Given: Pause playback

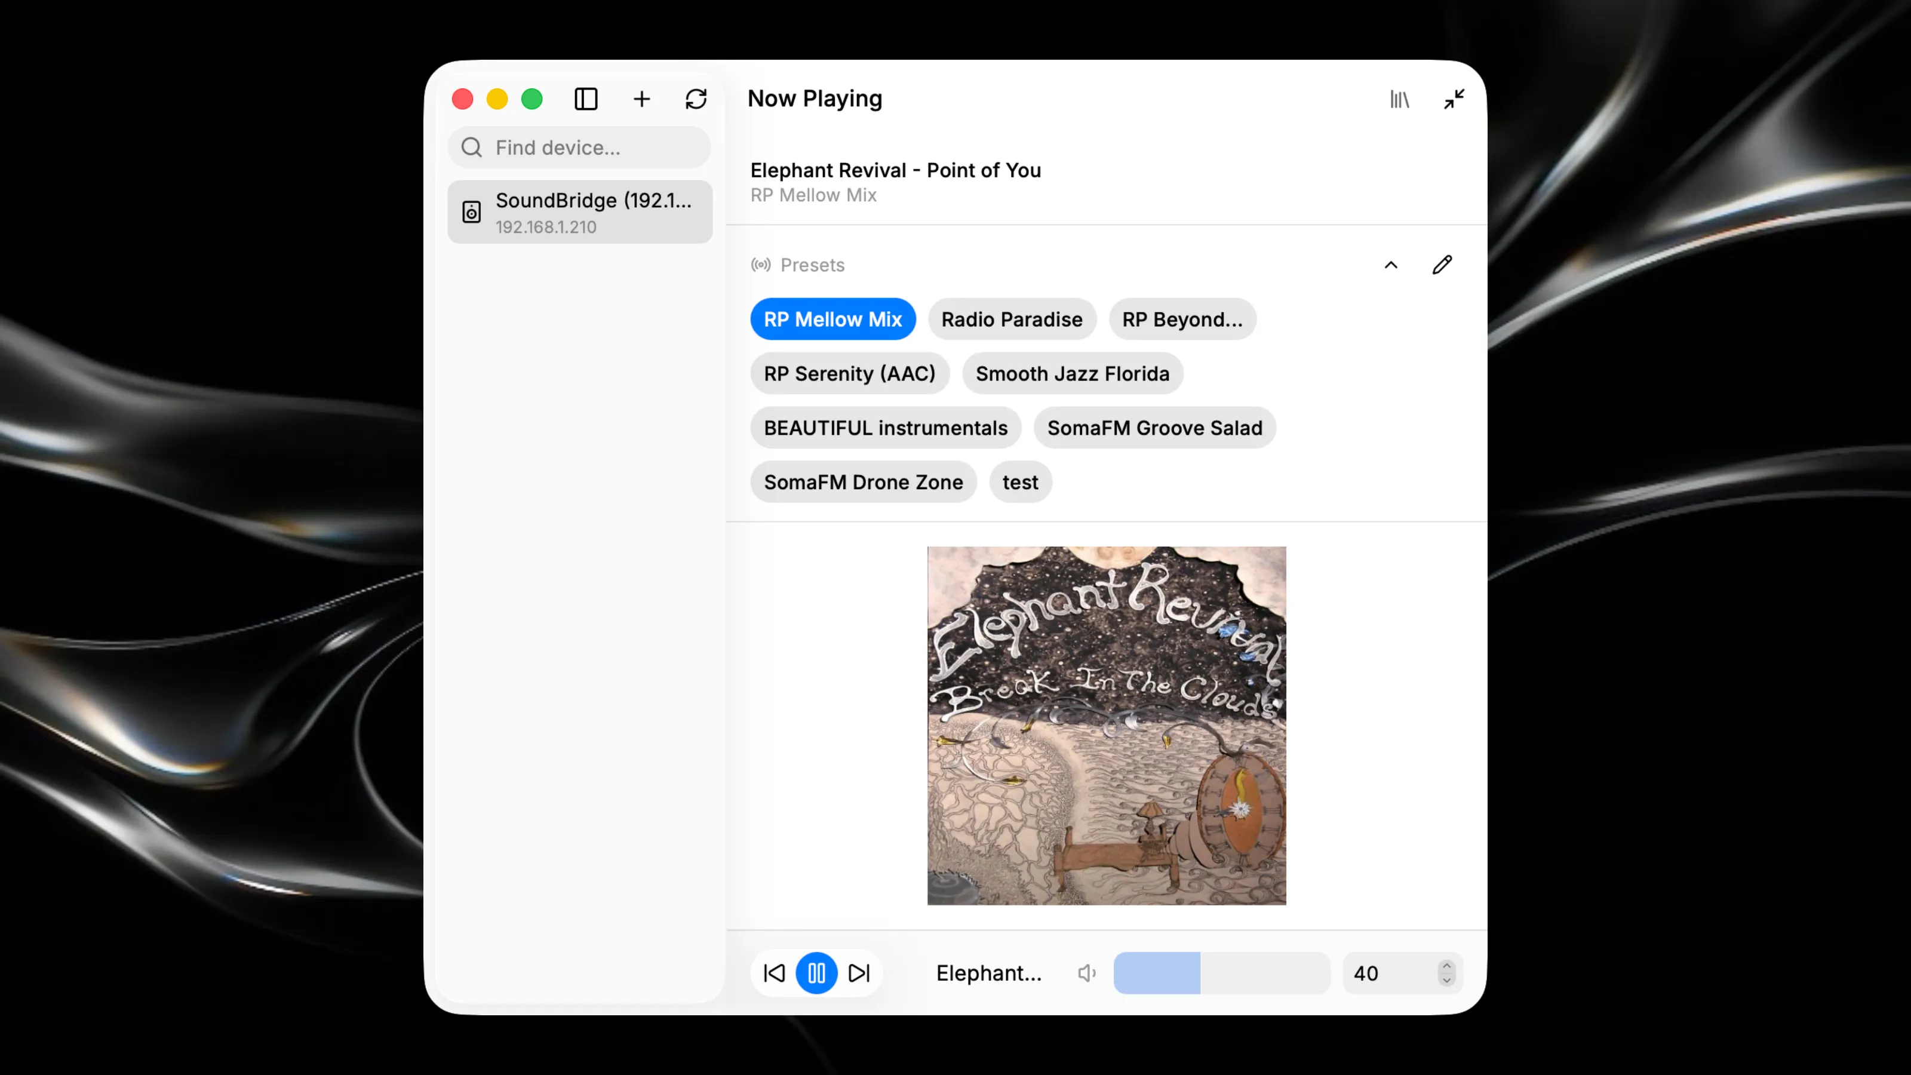Looking at the screenshot, I should coord(816,973).
